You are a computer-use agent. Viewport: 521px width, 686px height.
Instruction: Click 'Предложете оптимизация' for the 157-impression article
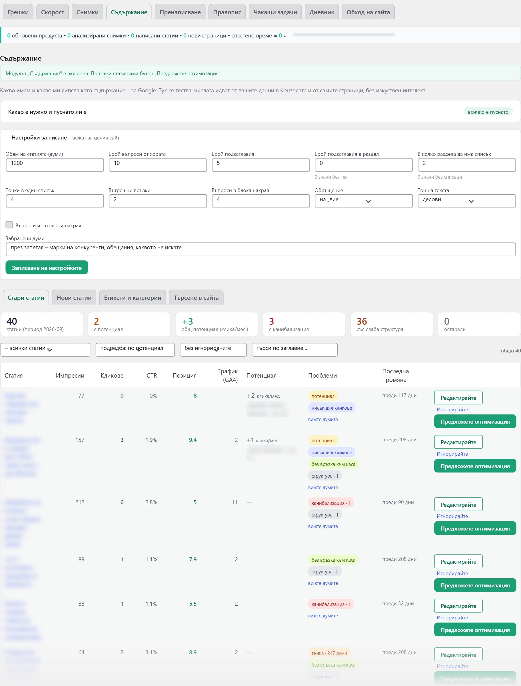click(475, 466)
